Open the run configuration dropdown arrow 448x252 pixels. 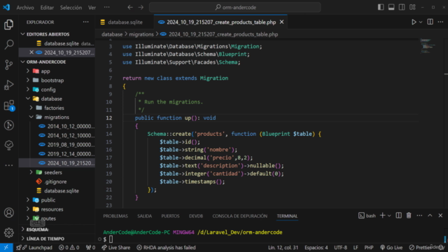[x=421, y=22]
